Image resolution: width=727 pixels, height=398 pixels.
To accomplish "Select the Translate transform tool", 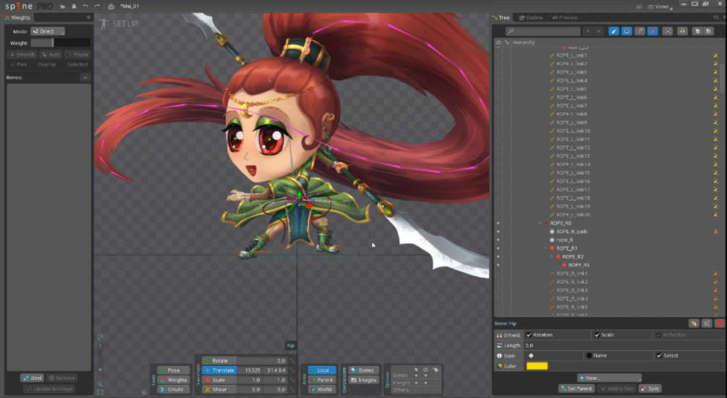I will click(219, 371).
